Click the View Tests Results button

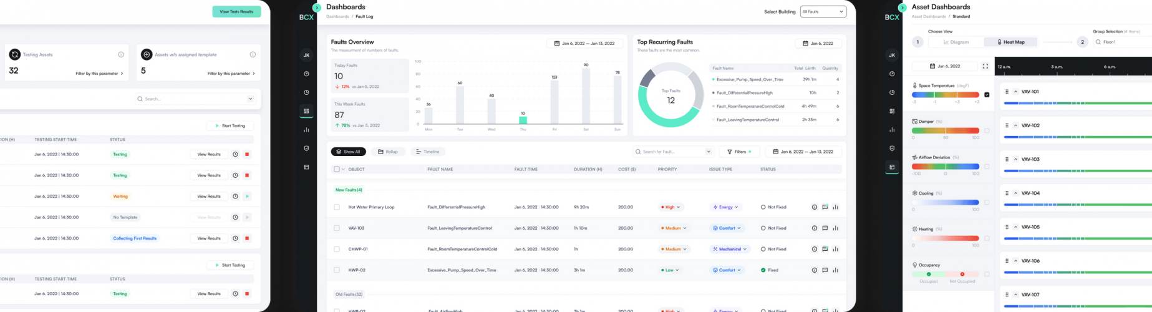(x=236, y=12)
